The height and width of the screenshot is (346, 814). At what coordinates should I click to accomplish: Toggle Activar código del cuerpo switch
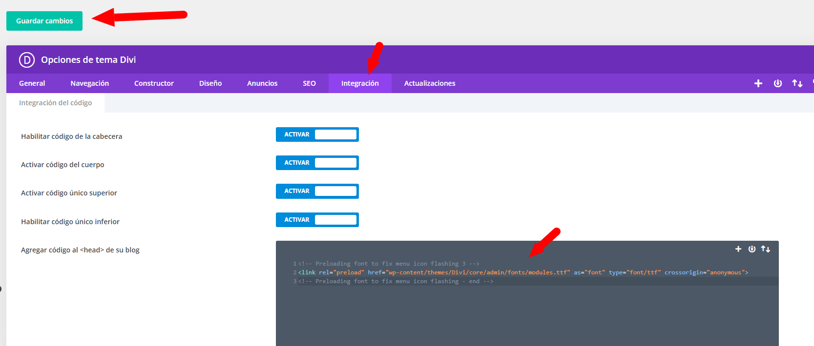[x=317, y=163]
